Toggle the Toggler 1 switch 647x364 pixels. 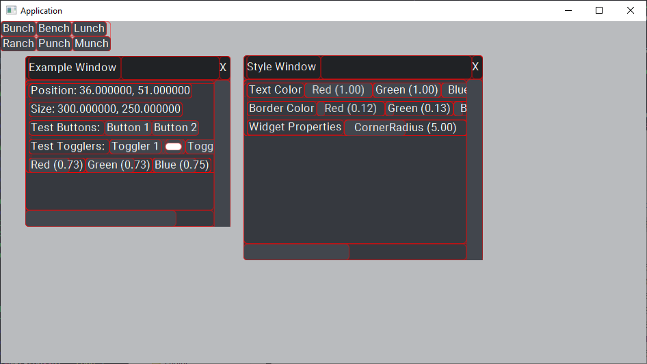pyautogui.click(x=173, y=147)
